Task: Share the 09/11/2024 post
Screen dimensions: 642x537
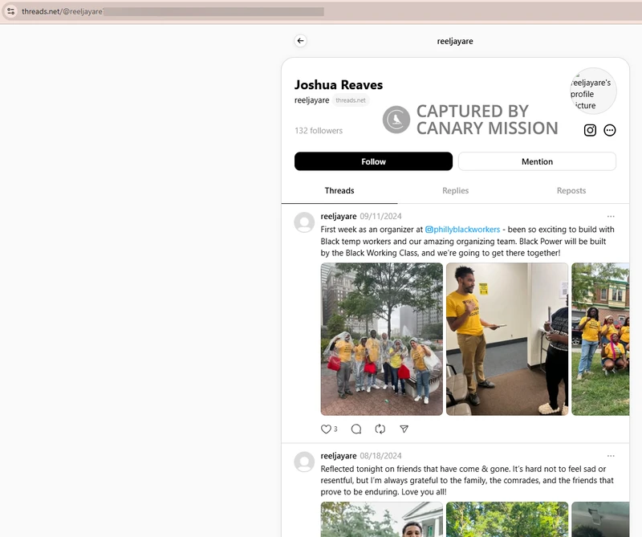Action: tap(404, 429)
